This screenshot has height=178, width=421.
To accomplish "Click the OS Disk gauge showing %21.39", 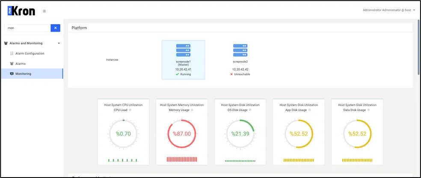I will click(x=240, y=133).
